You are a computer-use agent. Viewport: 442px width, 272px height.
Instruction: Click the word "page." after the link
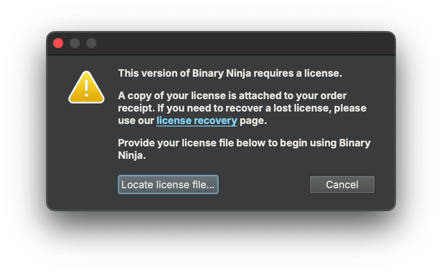click(253, 121)
